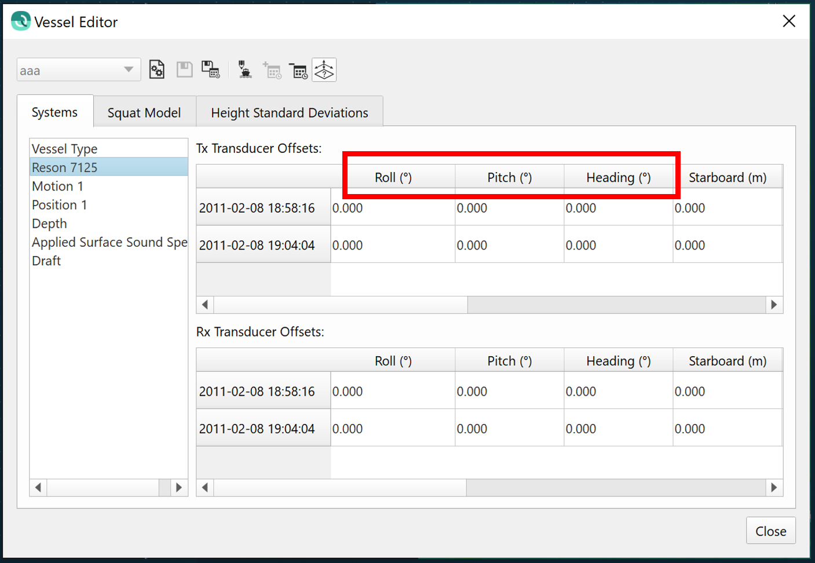Click the edit vessel ship icon
This screenshot has height=563, width=815.
245,70
